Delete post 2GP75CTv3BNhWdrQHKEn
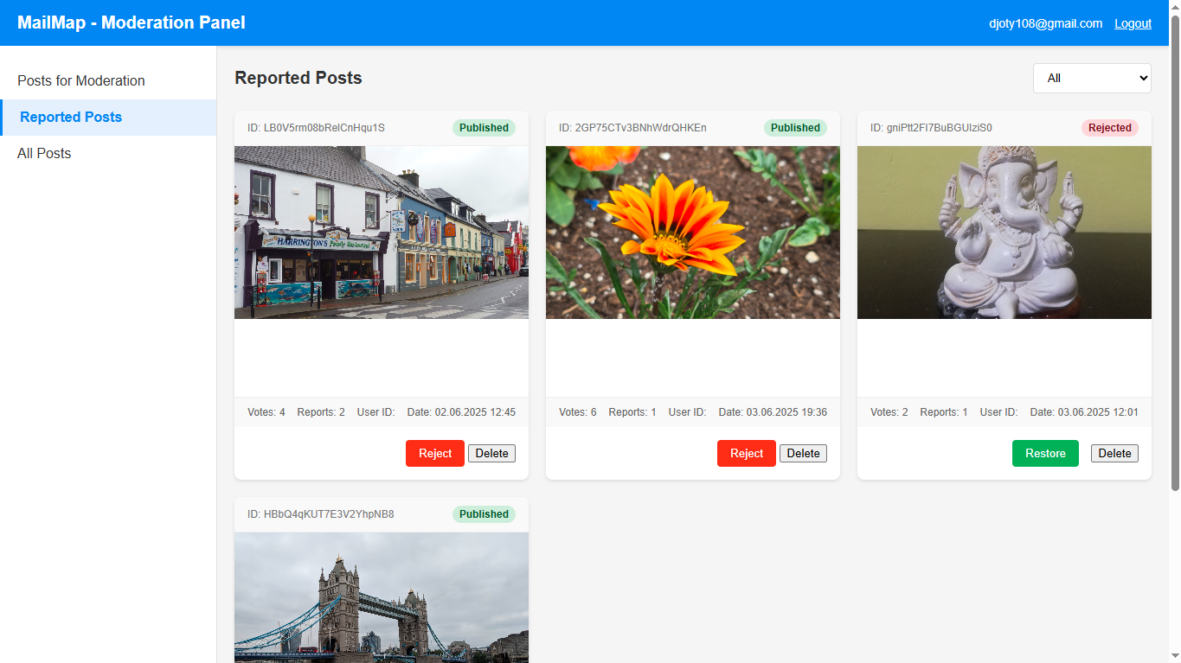 [803, 453]
